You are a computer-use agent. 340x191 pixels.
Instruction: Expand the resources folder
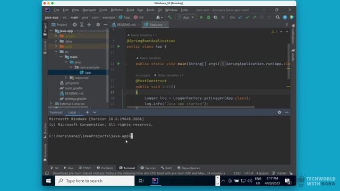pos(66,78)
